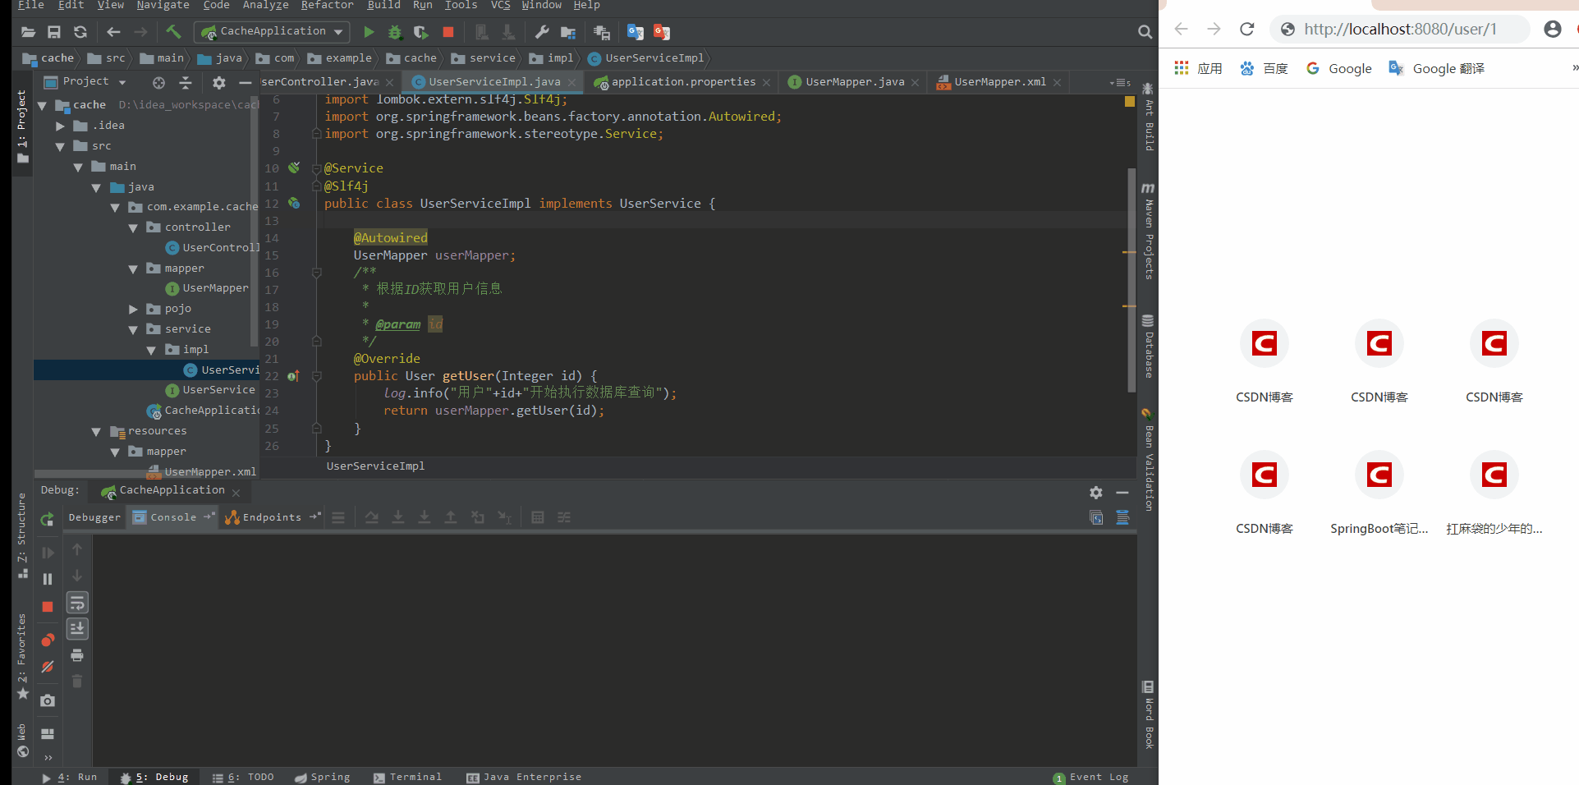Open the Refactor menu

click(327, 6)
